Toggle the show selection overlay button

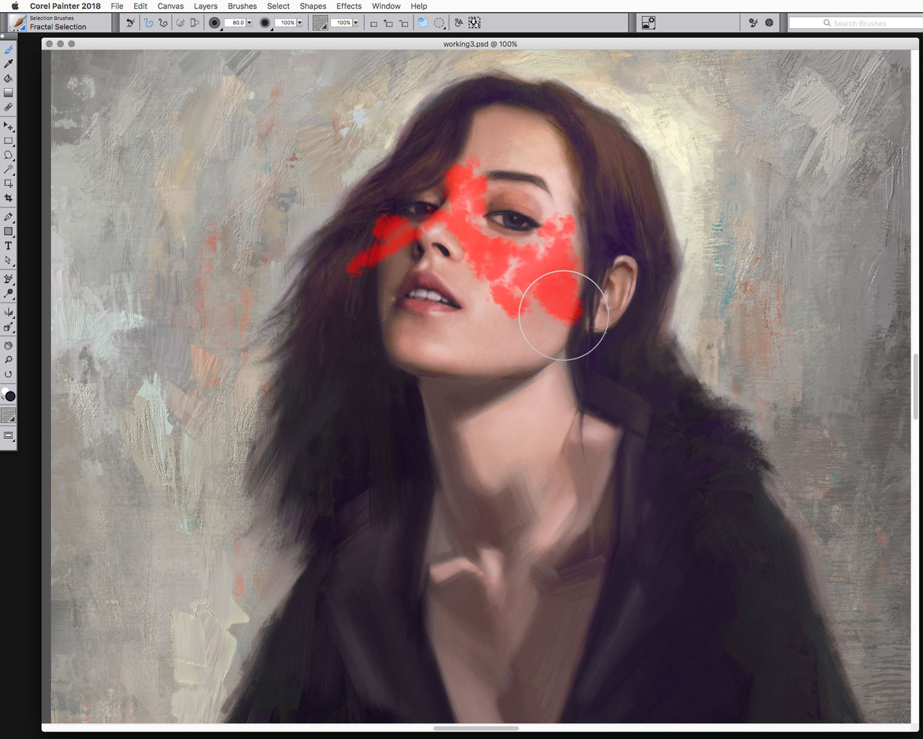point(423,23)
